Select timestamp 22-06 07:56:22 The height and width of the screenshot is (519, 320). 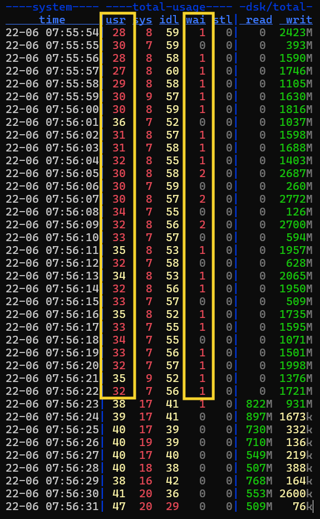click(52, 391)
